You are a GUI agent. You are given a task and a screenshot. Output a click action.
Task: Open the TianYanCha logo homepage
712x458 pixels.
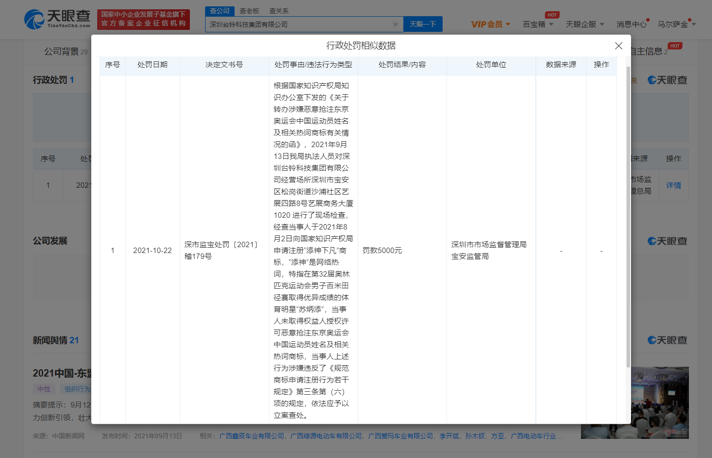(57, 19)
